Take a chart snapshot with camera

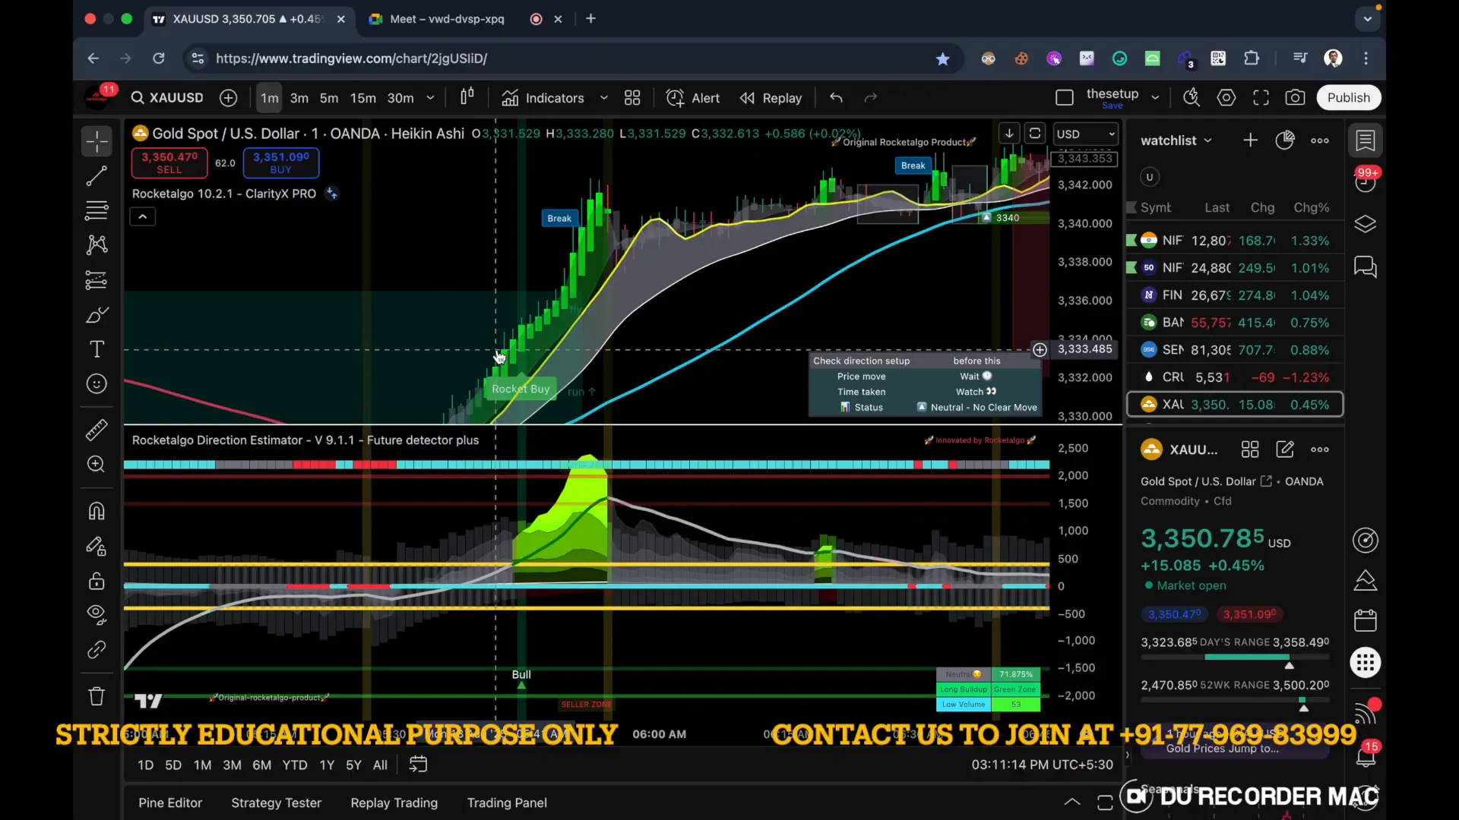point(1296,98)
